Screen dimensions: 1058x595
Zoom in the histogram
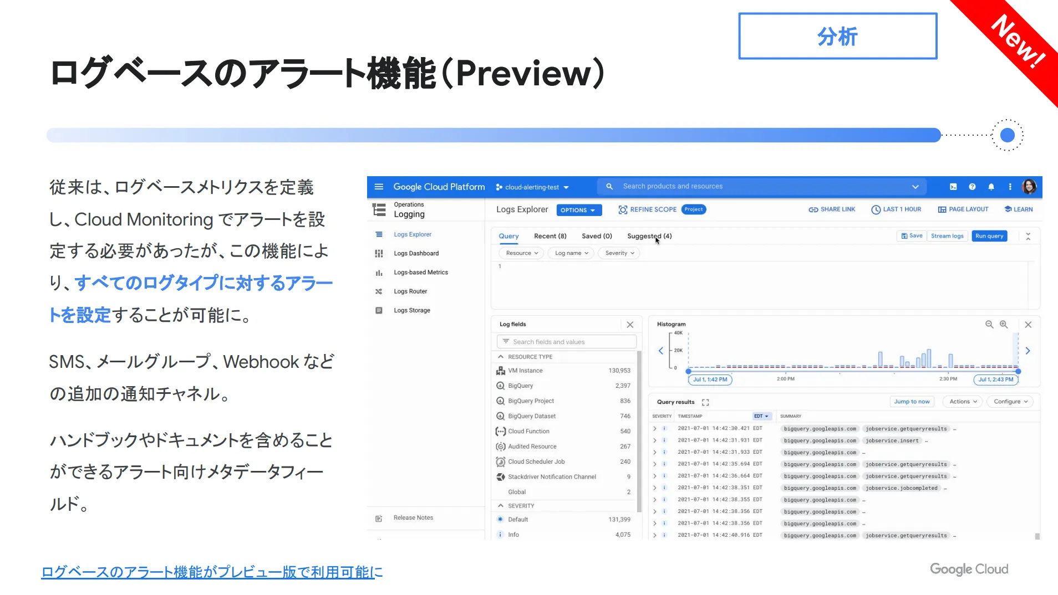click(x=1004, y=325)
